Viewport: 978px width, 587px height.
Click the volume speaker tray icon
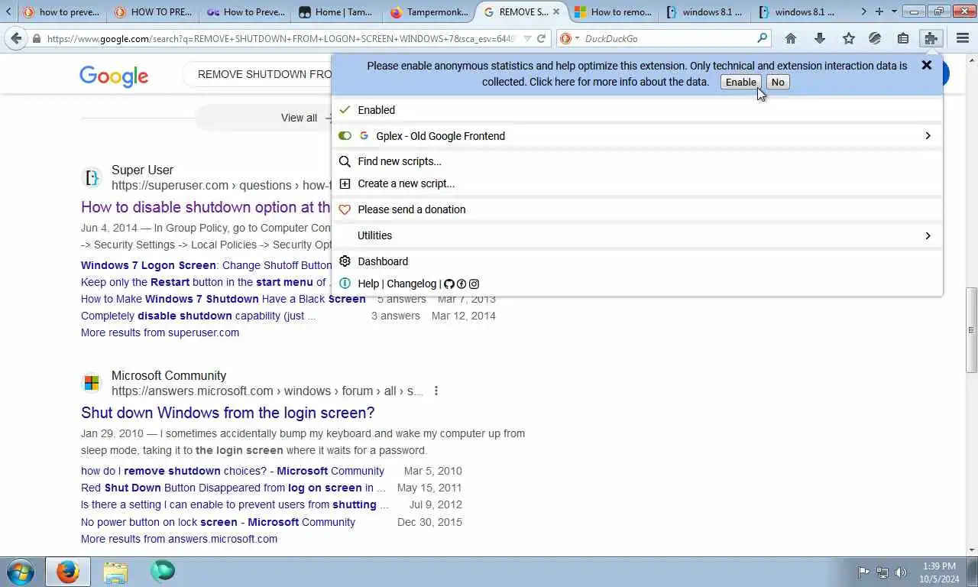901,572
